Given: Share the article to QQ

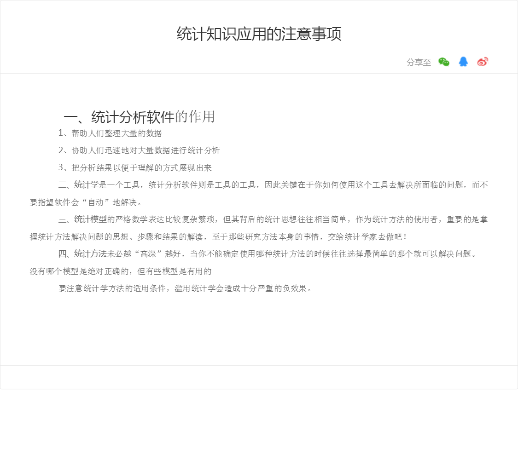Looking at the screenshot, I should tap(463, 62).
